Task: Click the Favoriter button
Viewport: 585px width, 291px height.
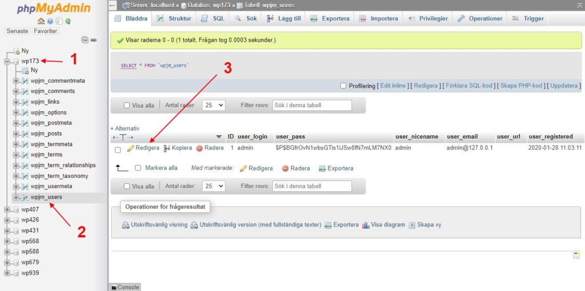Action: 46,31
